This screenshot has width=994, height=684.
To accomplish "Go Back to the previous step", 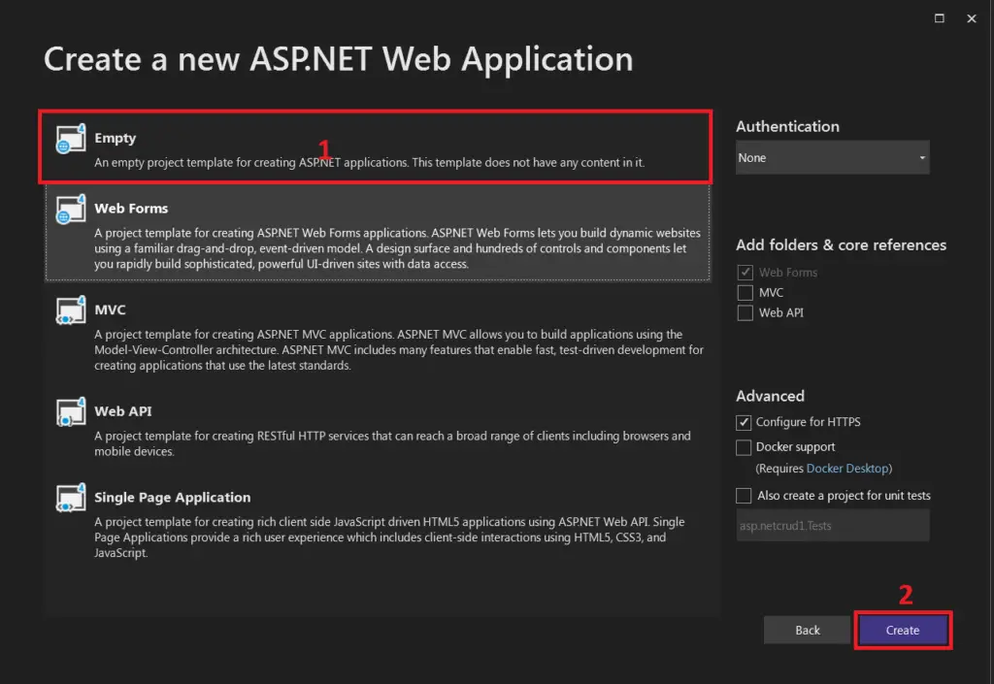I will tap(807, 631).
